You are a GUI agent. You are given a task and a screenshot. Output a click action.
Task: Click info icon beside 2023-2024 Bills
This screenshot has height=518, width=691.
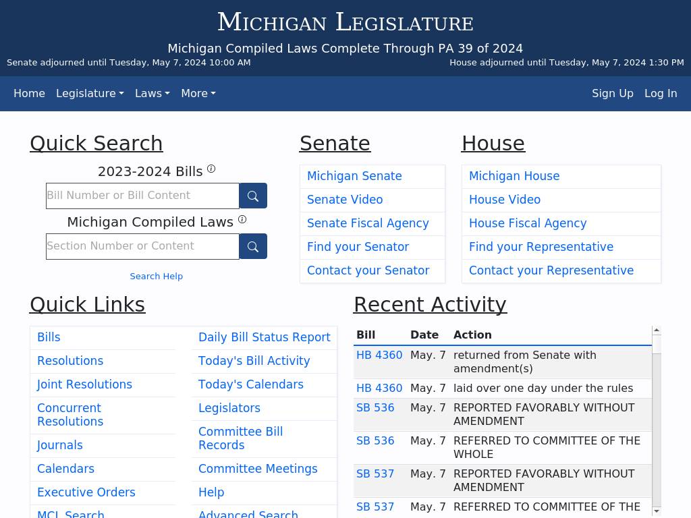(211, 169)
